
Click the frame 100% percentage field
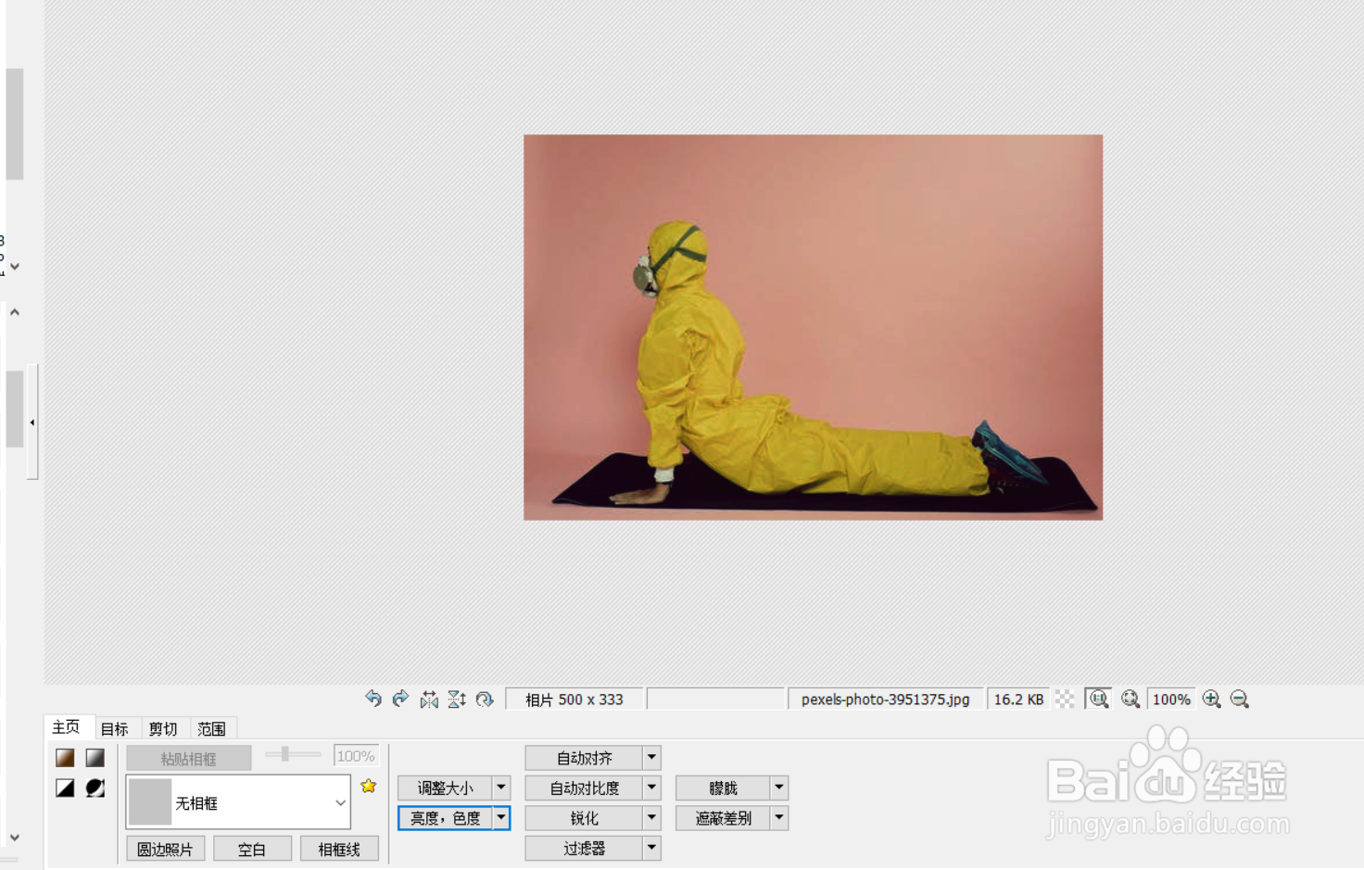pos(356,756)
